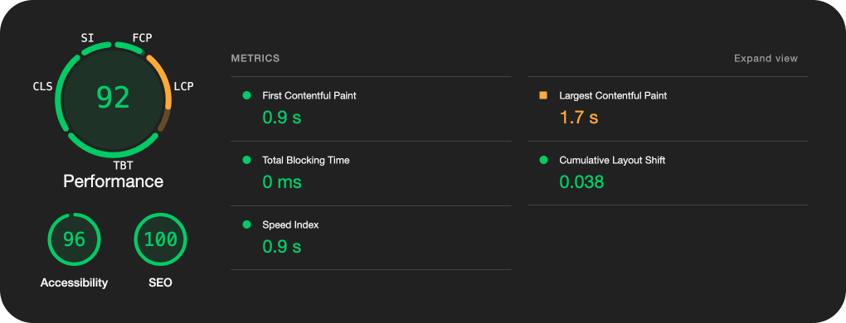
Task: Select the CLS label on gauge
Action: click(42, 86)
